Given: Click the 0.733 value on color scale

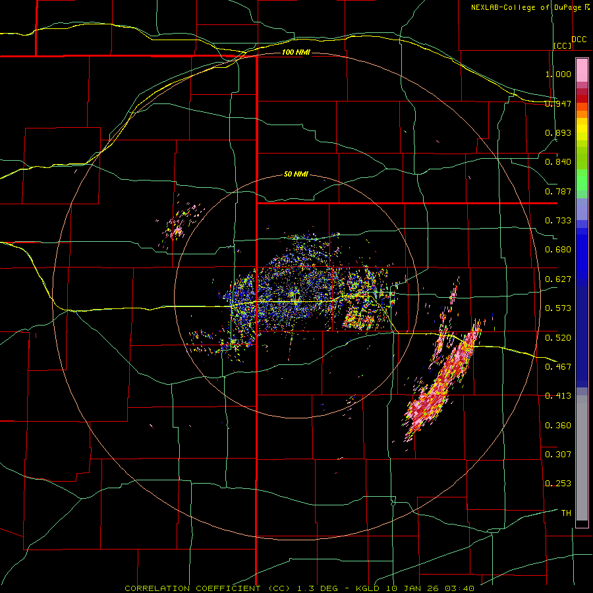Looking at the screenshot, I should click(x=558, y=221).
